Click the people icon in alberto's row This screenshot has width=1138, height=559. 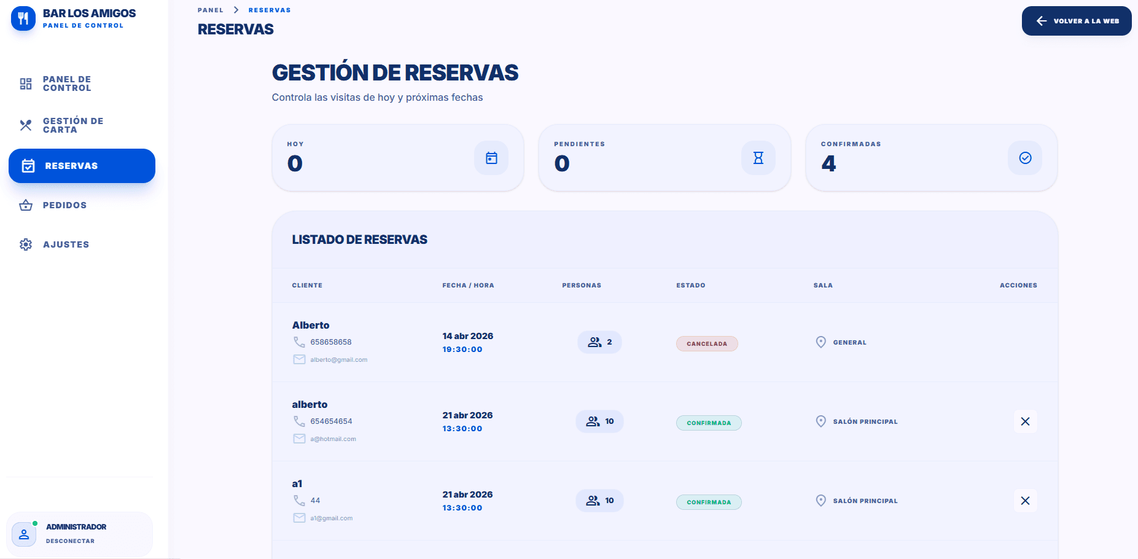(x=593, y=421)
